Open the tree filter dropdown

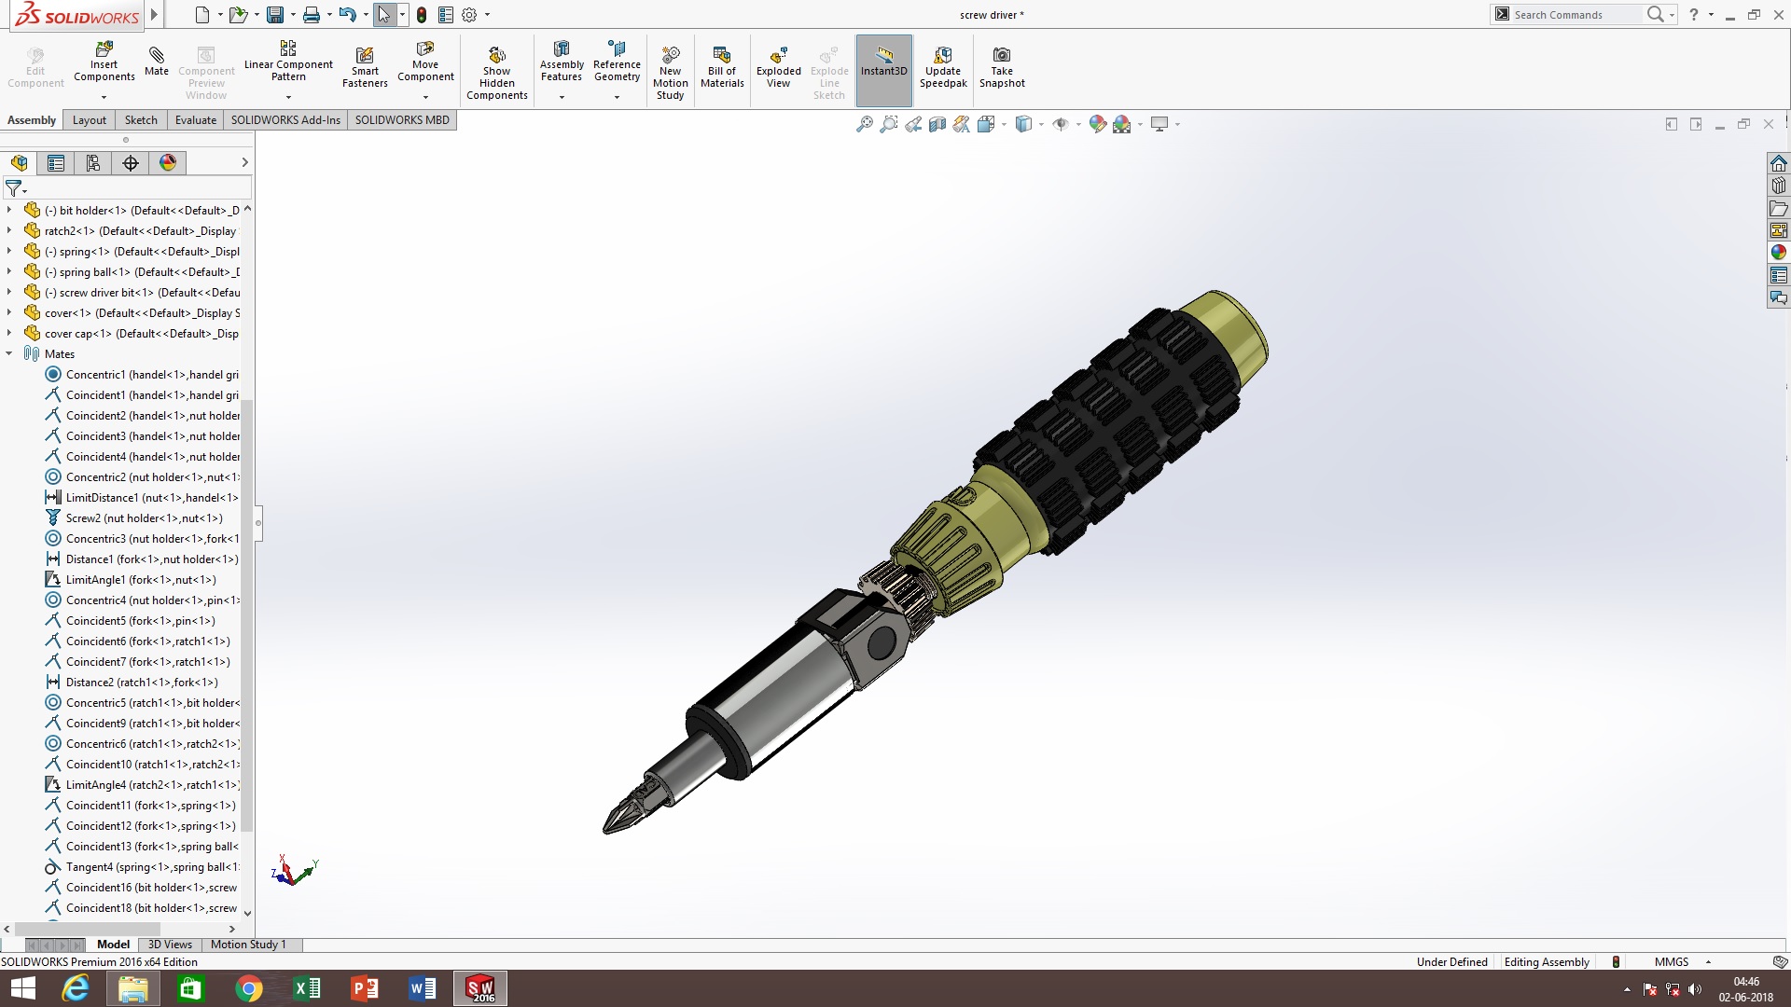15,188
